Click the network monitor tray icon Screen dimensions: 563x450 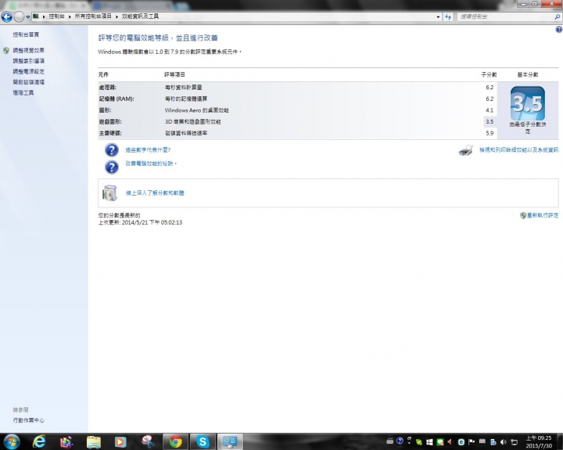(x=515, y=442)
